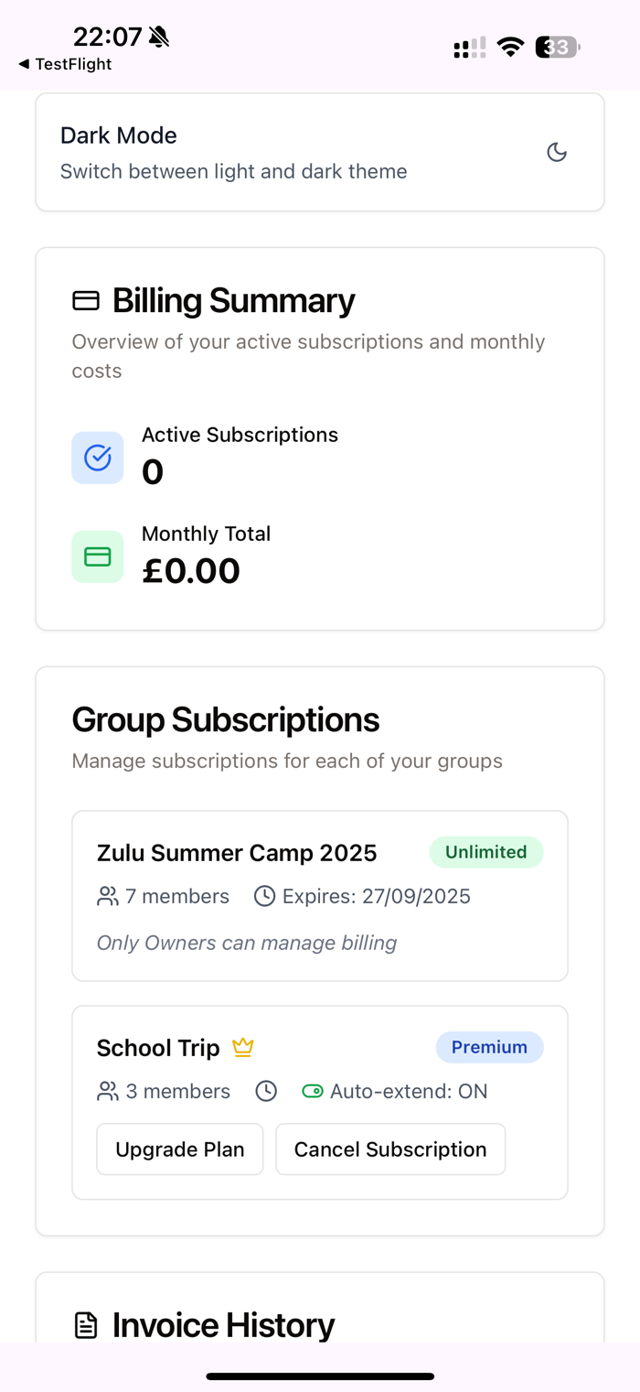Toggle dark mode with the moon icon

pyautogui.click(x=557, y=152)
